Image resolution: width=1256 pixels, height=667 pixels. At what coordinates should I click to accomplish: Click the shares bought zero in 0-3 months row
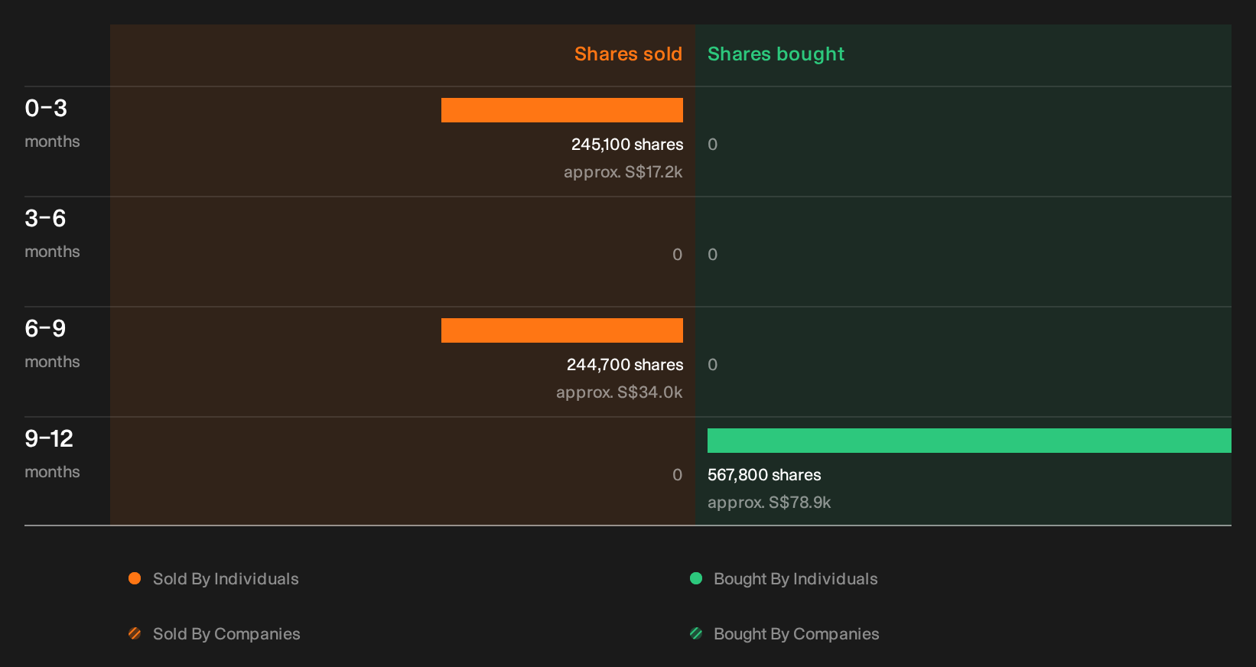(x=713, y=145)
